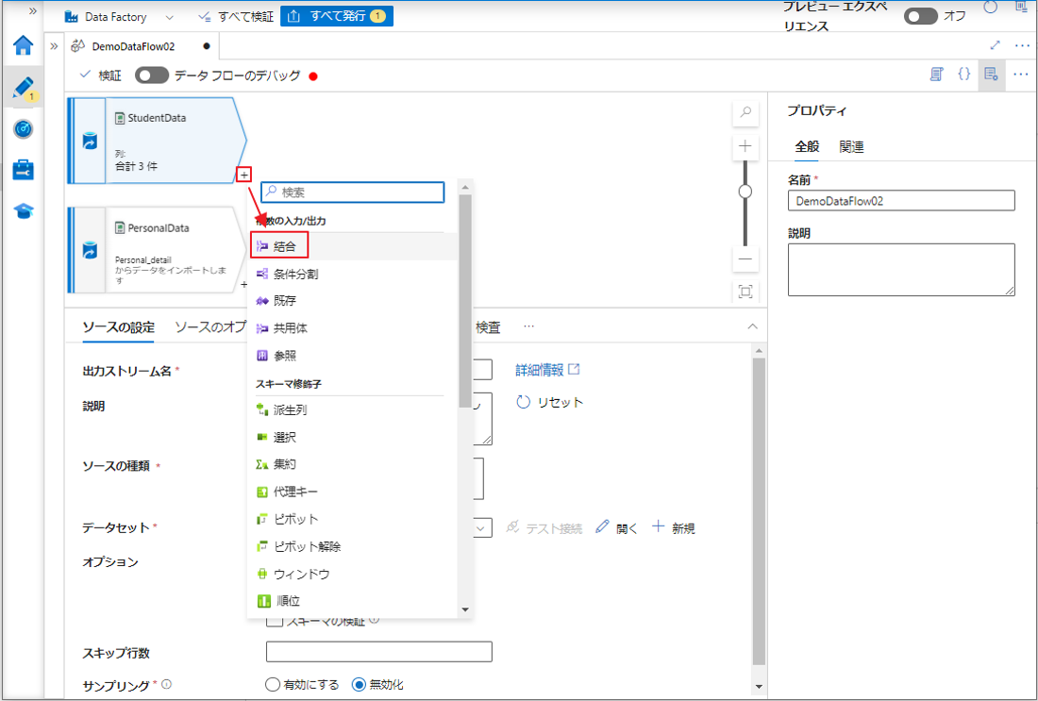
Task: Toggle the preview experience switch
Action: (921, 16)
